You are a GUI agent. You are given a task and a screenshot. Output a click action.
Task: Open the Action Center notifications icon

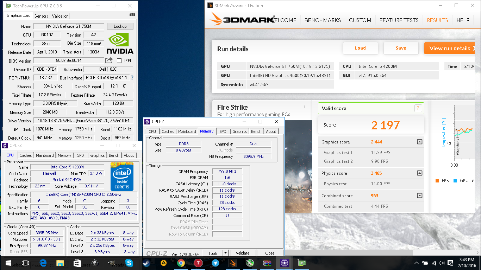(450, 263)
